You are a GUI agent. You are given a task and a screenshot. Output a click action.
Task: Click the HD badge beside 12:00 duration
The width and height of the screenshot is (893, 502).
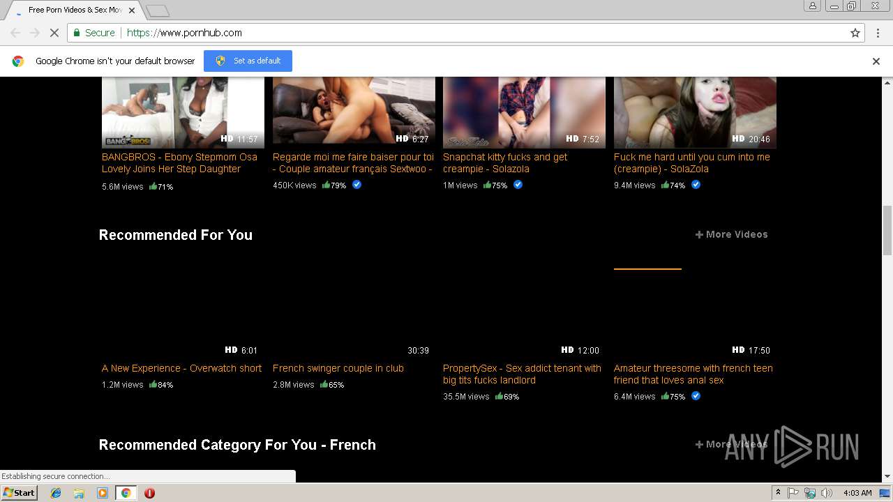(567, 350)
